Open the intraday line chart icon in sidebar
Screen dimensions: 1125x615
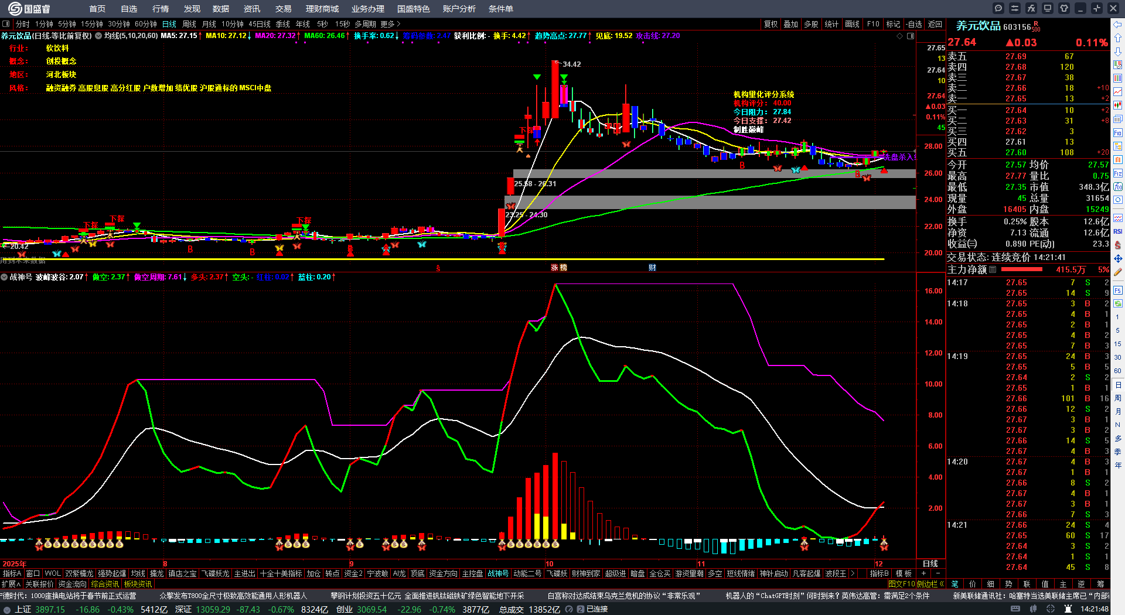(x=1118, y=92)
